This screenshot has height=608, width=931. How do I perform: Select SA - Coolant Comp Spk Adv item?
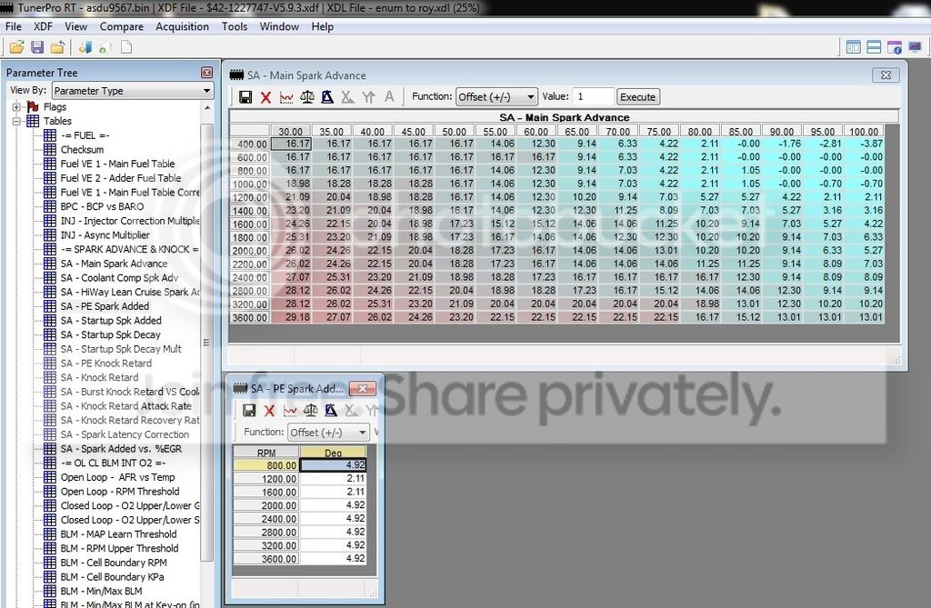[119, 278]
